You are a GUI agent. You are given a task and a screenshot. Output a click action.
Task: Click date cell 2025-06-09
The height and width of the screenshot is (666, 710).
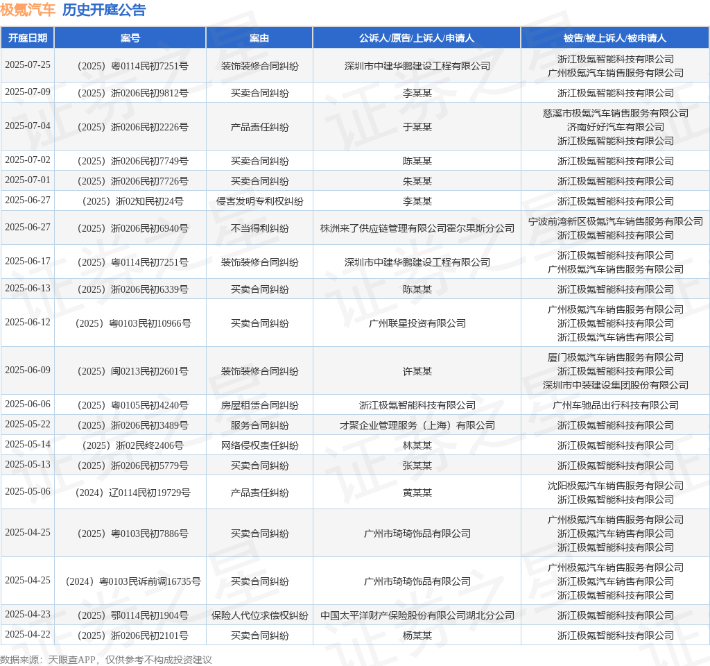pyautogui.click(x=28, y=370)
